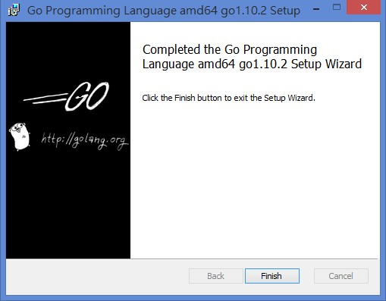386x301 pixels.
Task: Click the handwritten GO logo
Action: 87,96
